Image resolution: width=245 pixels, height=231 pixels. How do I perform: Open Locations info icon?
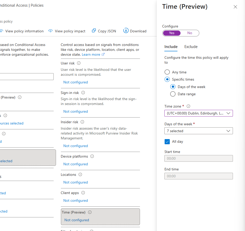pos(80,175)
